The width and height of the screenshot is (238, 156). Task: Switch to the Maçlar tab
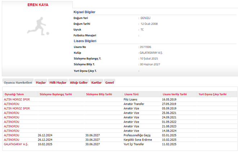[x=40, y=82]
